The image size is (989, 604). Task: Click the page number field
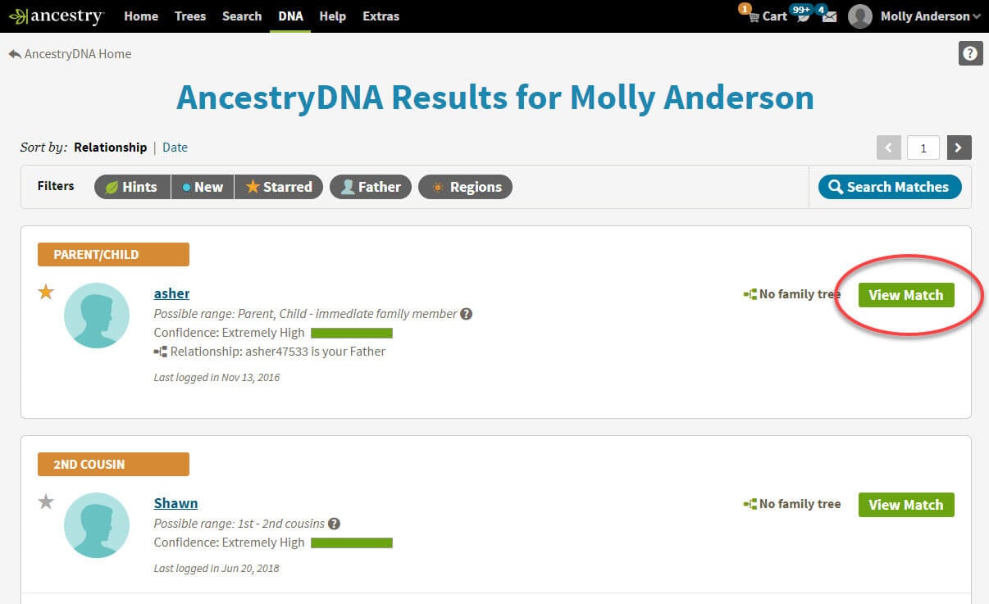923,148
